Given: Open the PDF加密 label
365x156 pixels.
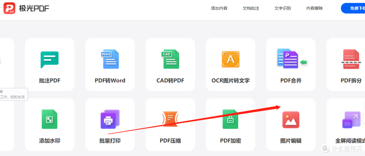Looking at the screenshot, I should coord(230,141).
